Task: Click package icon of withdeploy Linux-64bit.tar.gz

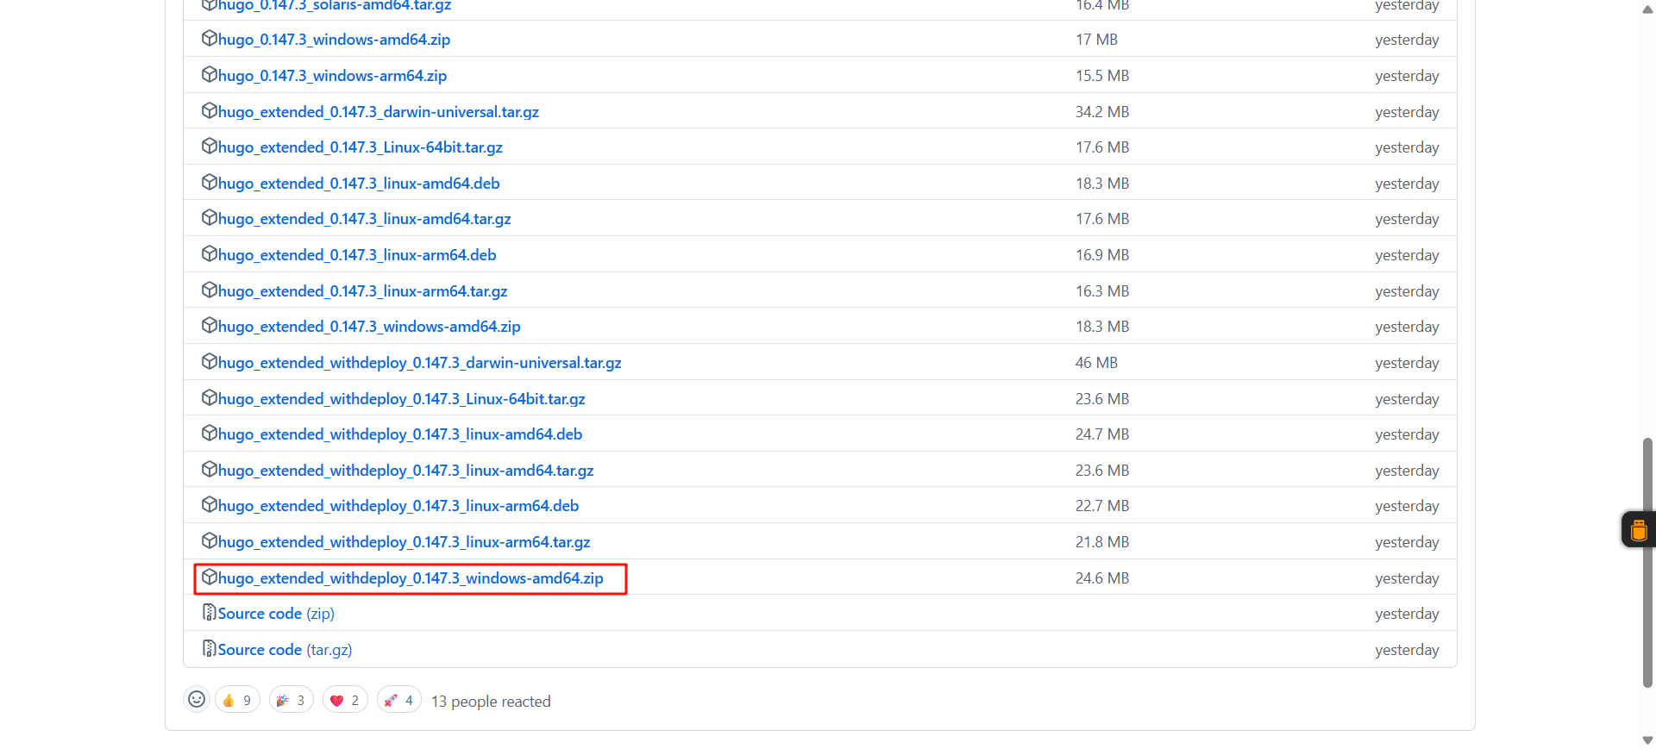Action: tap(209, 398)
